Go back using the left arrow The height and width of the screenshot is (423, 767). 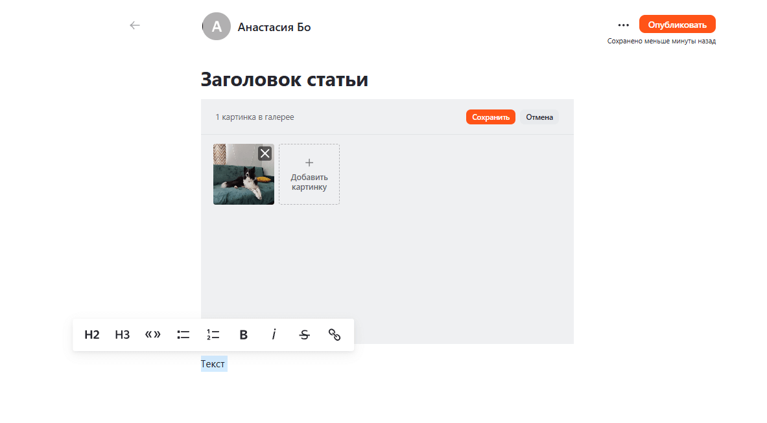click(134, 25)
